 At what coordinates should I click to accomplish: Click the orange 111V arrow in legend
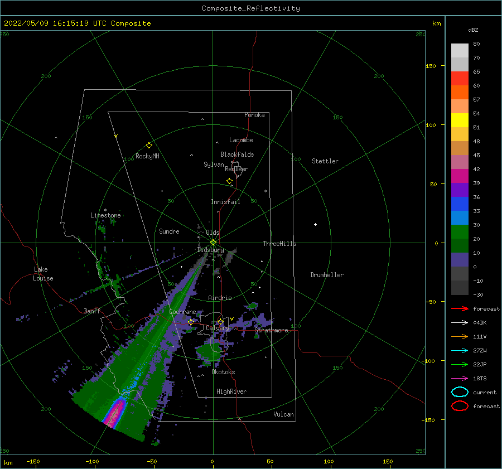460,336
